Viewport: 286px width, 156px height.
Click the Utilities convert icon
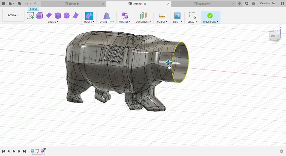coord(125,16)
